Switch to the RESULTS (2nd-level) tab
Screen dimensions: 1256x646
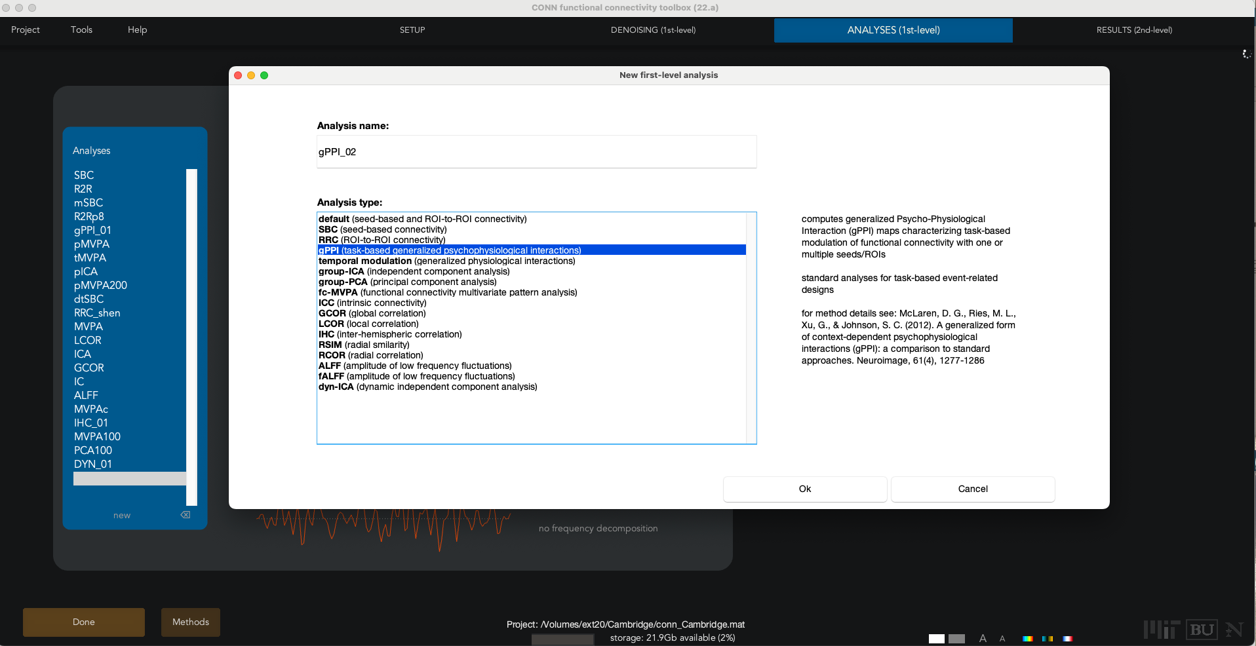coord(1134,30)
